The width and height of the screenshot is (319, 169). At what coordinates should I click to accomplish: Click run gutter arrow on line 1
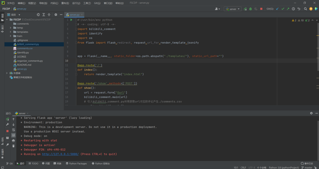coord(72,20)
